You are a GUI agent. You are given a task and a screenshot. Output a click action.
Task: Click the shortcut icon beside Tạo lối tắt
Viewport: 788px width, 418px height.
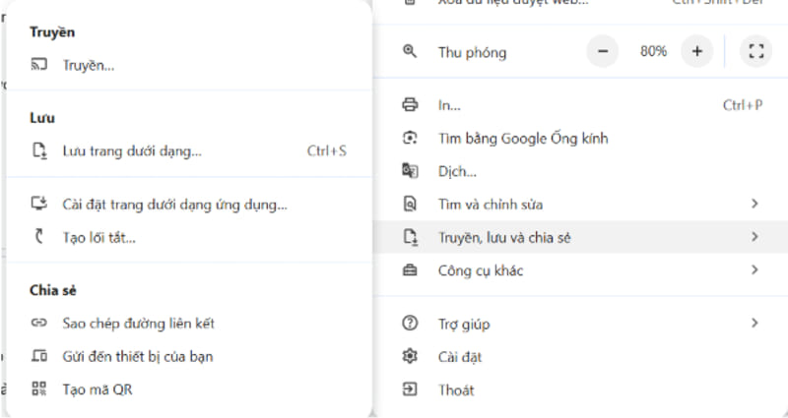pos(39,237)
